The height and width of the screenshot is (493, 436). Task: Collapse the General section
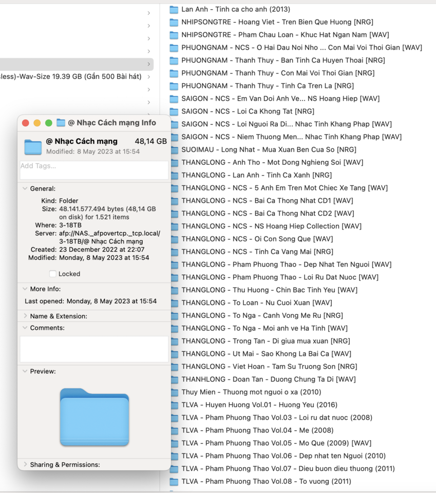25,188
